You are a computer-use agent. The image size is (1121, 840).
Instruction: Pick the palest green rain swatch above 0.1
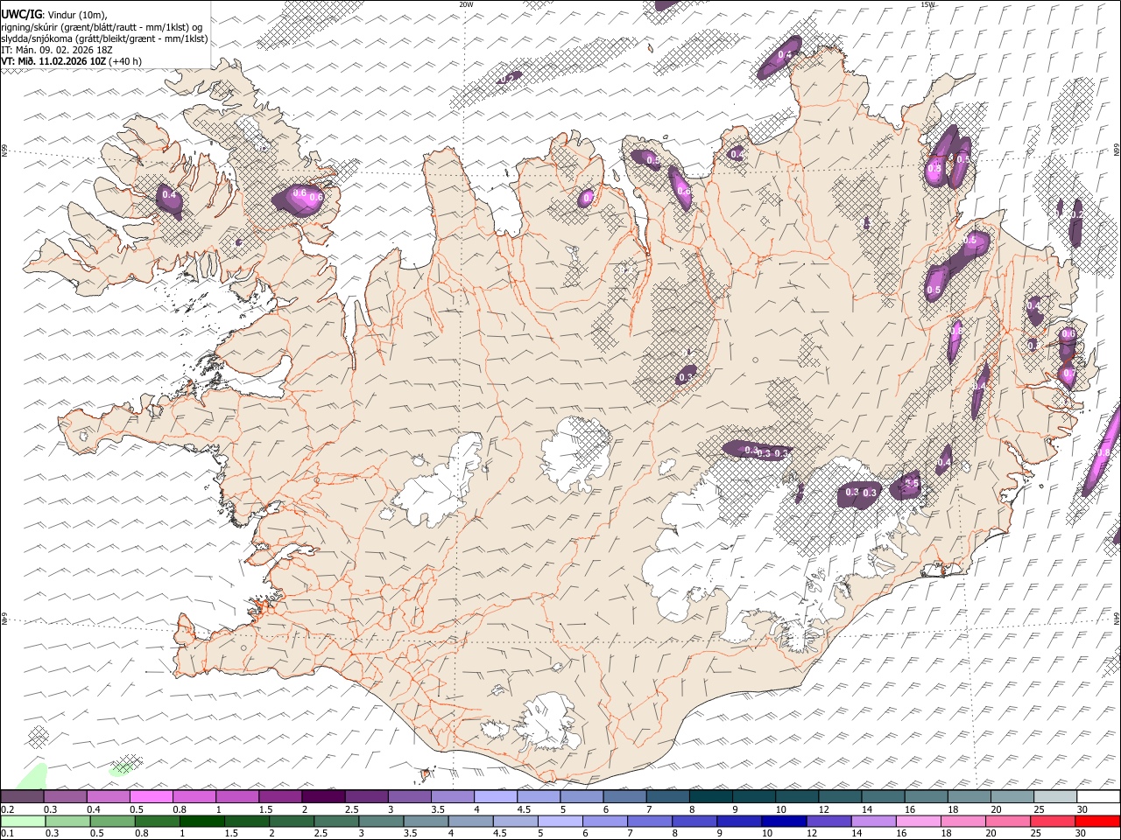(23, 821)
